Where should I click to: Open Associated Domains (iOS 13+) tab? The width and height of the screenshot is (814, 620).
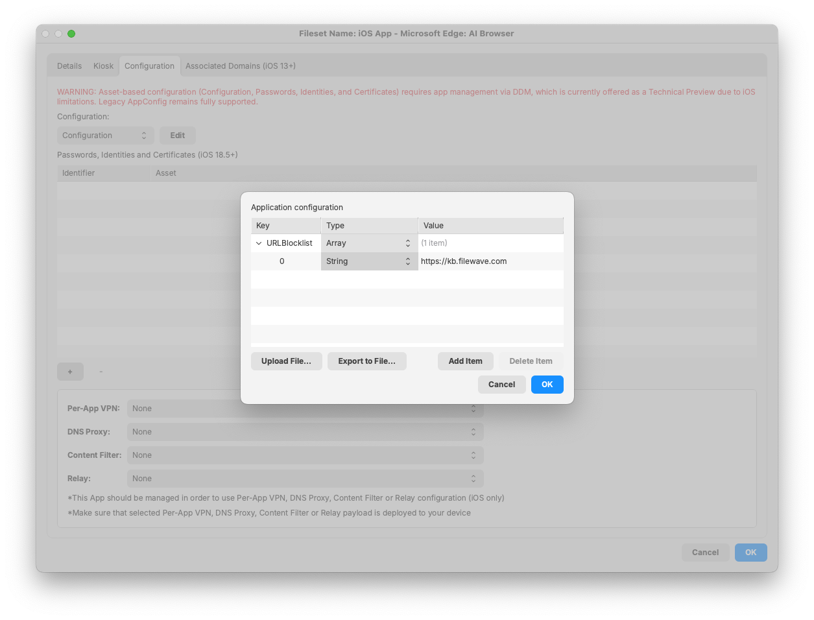tap(241, 66)
